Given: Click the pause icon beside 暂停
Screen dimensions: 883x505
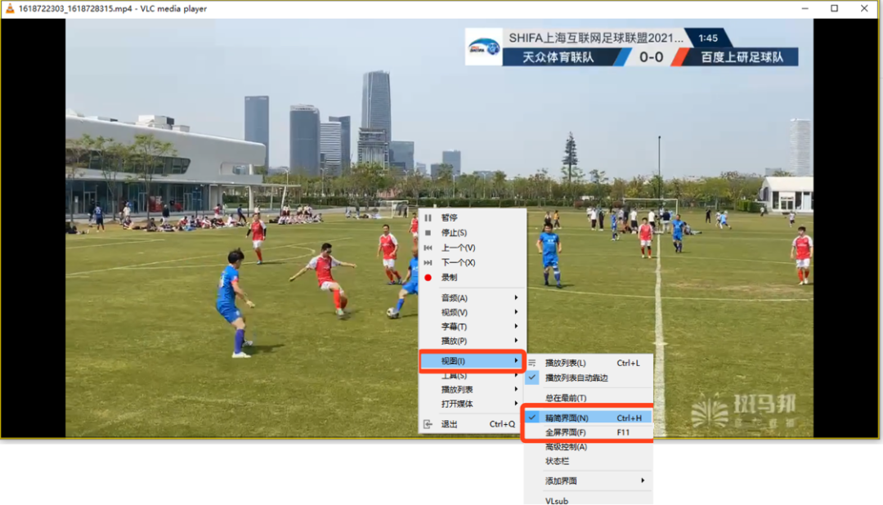Looking at the screenshot, I should tap(428, 218).
